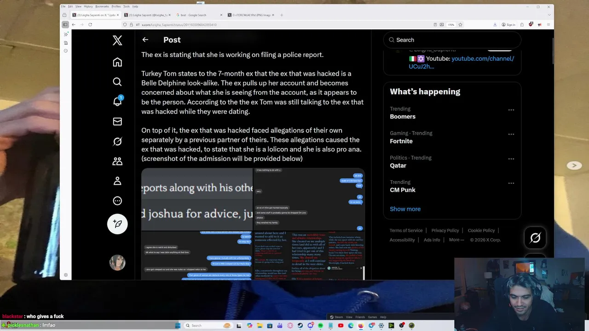Open floating Grok button at bottom right
589x331 pixels.
(535, 238)
